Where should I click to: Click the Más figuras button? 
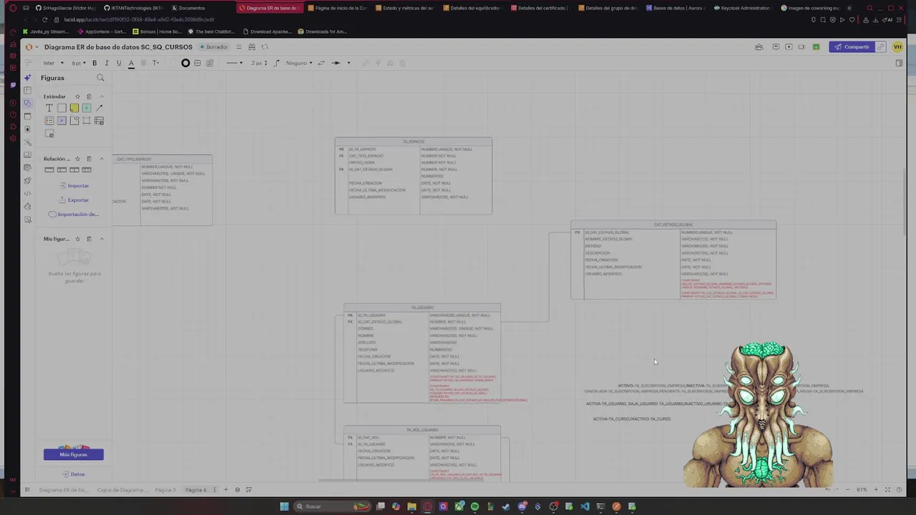pos(74,455)
